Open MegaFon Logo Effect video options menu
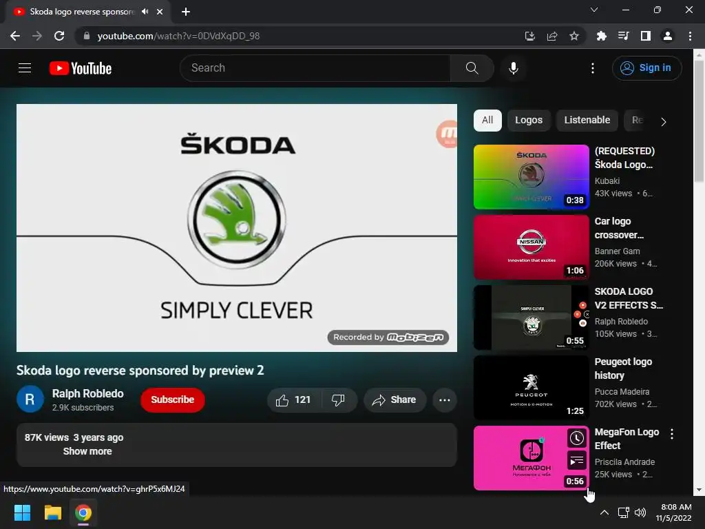Viewport: 705px width, 529px height. 672,434
